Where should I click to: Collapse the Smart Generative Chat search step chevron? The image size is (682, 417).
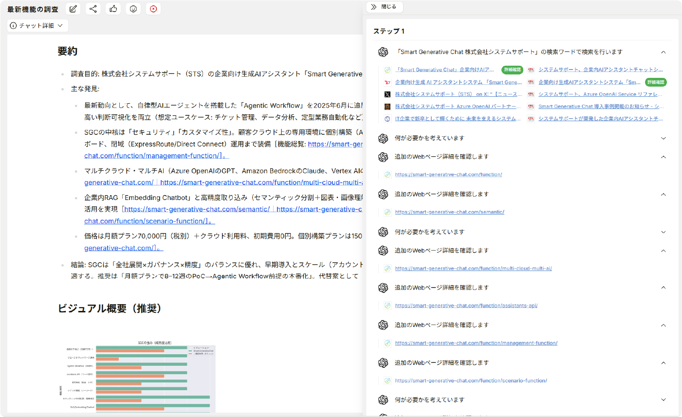coord(663,52)
